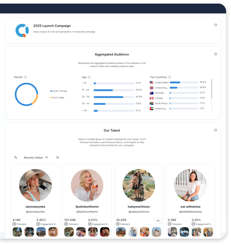Click the 3.55% engagement rate value
Screen dimensions: 231x245
196,220
